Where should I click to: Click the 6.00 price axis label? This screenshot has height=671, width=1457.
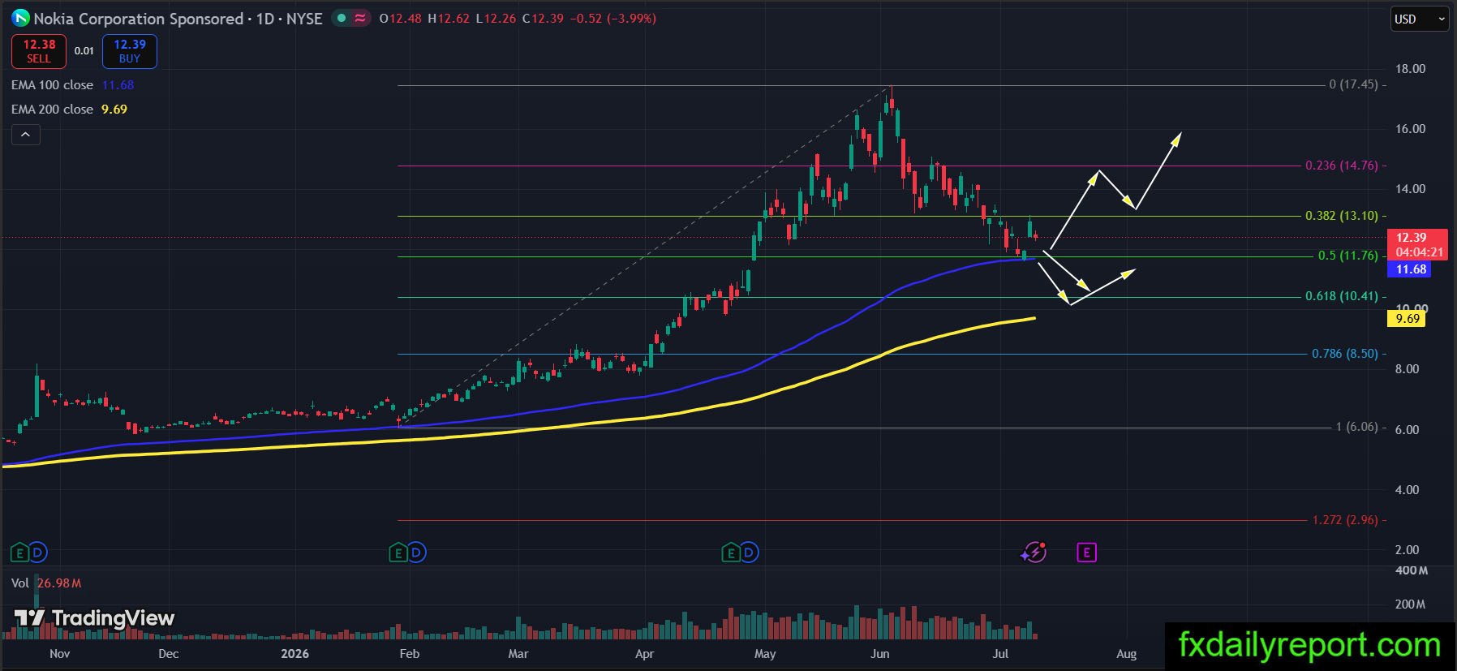(1407, 430)
